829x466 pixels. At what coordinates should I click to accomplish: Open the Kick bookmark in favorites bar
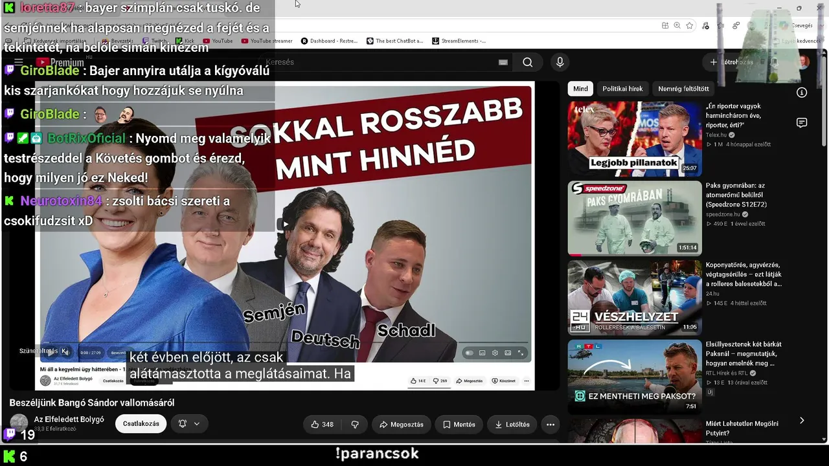tap(185, 41)
